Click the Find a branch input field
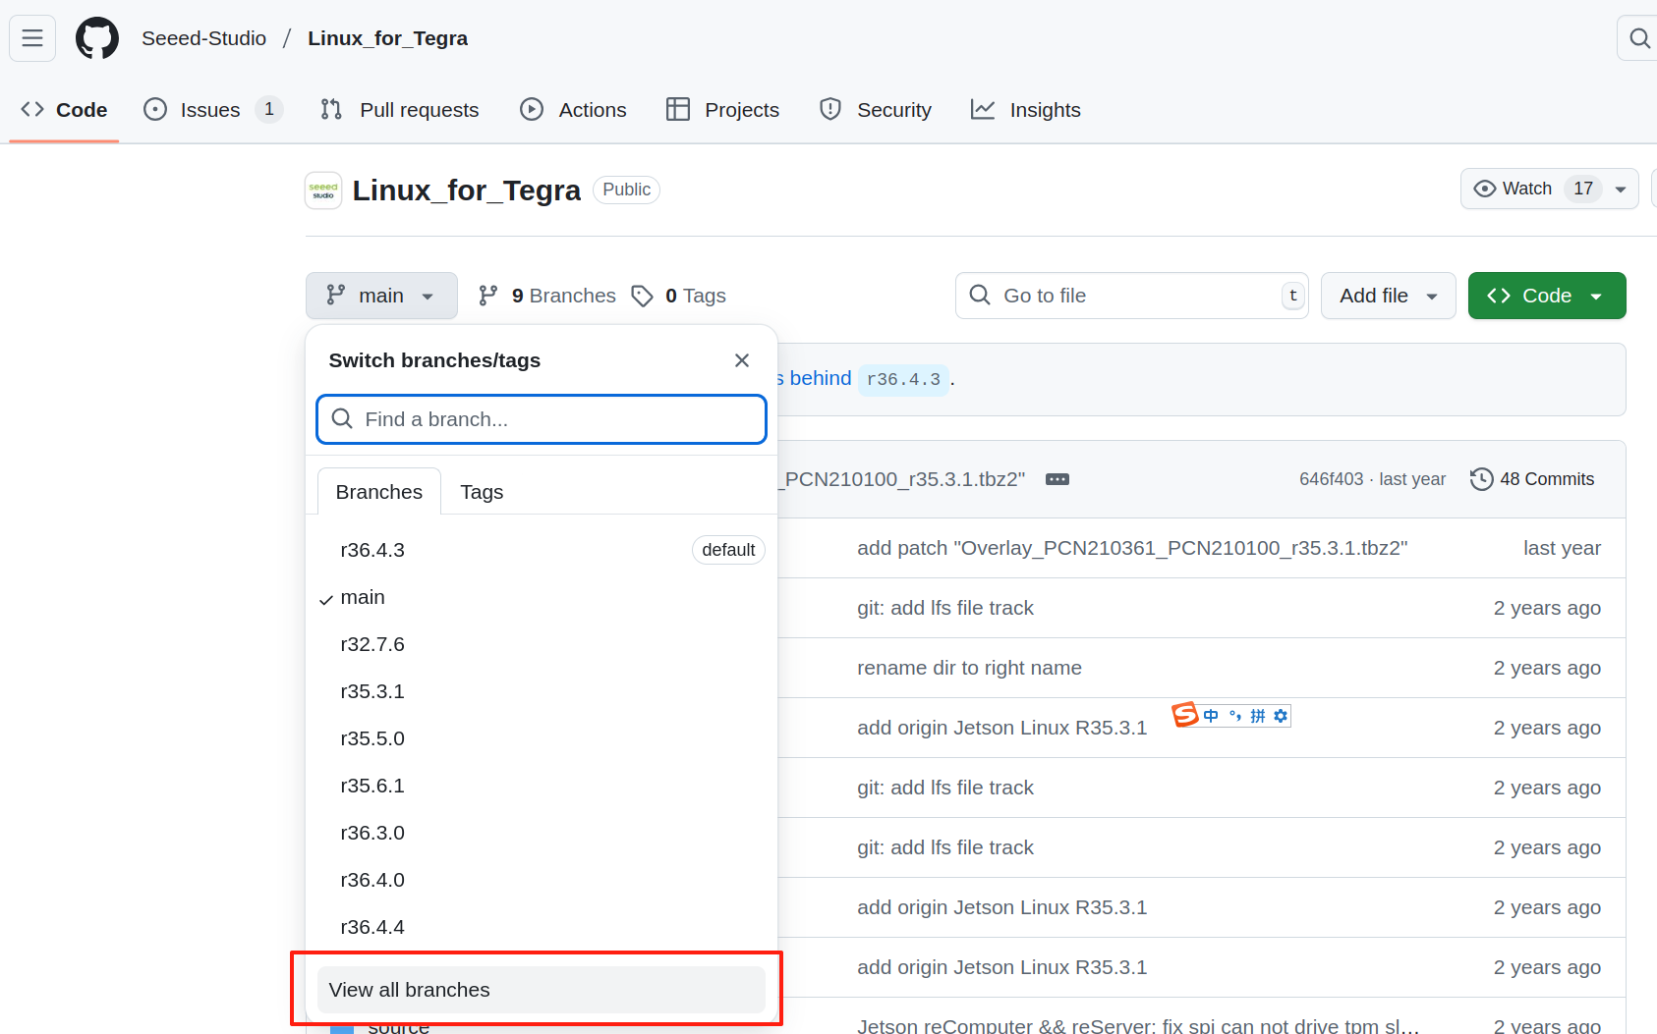Screen dimensions: 1657x1034 (x=542, y=419)
